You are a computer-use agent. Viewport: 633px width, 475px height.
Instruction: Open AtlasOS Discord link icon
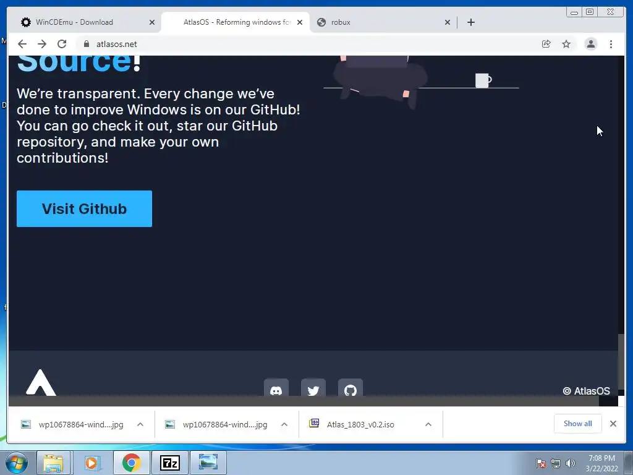(276, 388)
